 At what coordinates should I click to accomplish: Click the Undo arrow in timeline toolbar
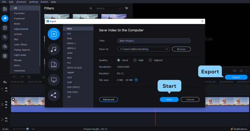[14, 77]
